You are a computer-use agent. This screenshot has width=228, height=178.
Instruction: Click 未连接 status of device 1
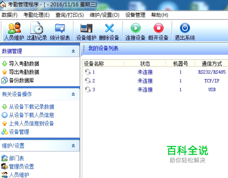145,72
